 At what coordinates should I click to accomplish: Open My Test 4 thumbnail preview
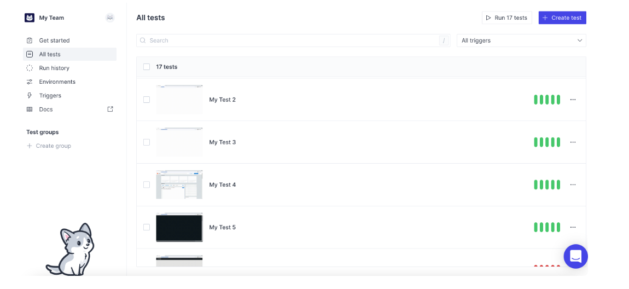[179, 184]
